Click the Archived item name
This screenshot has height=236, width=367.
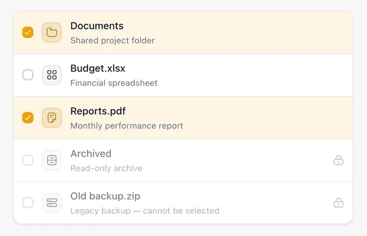(x=91, y=153)
